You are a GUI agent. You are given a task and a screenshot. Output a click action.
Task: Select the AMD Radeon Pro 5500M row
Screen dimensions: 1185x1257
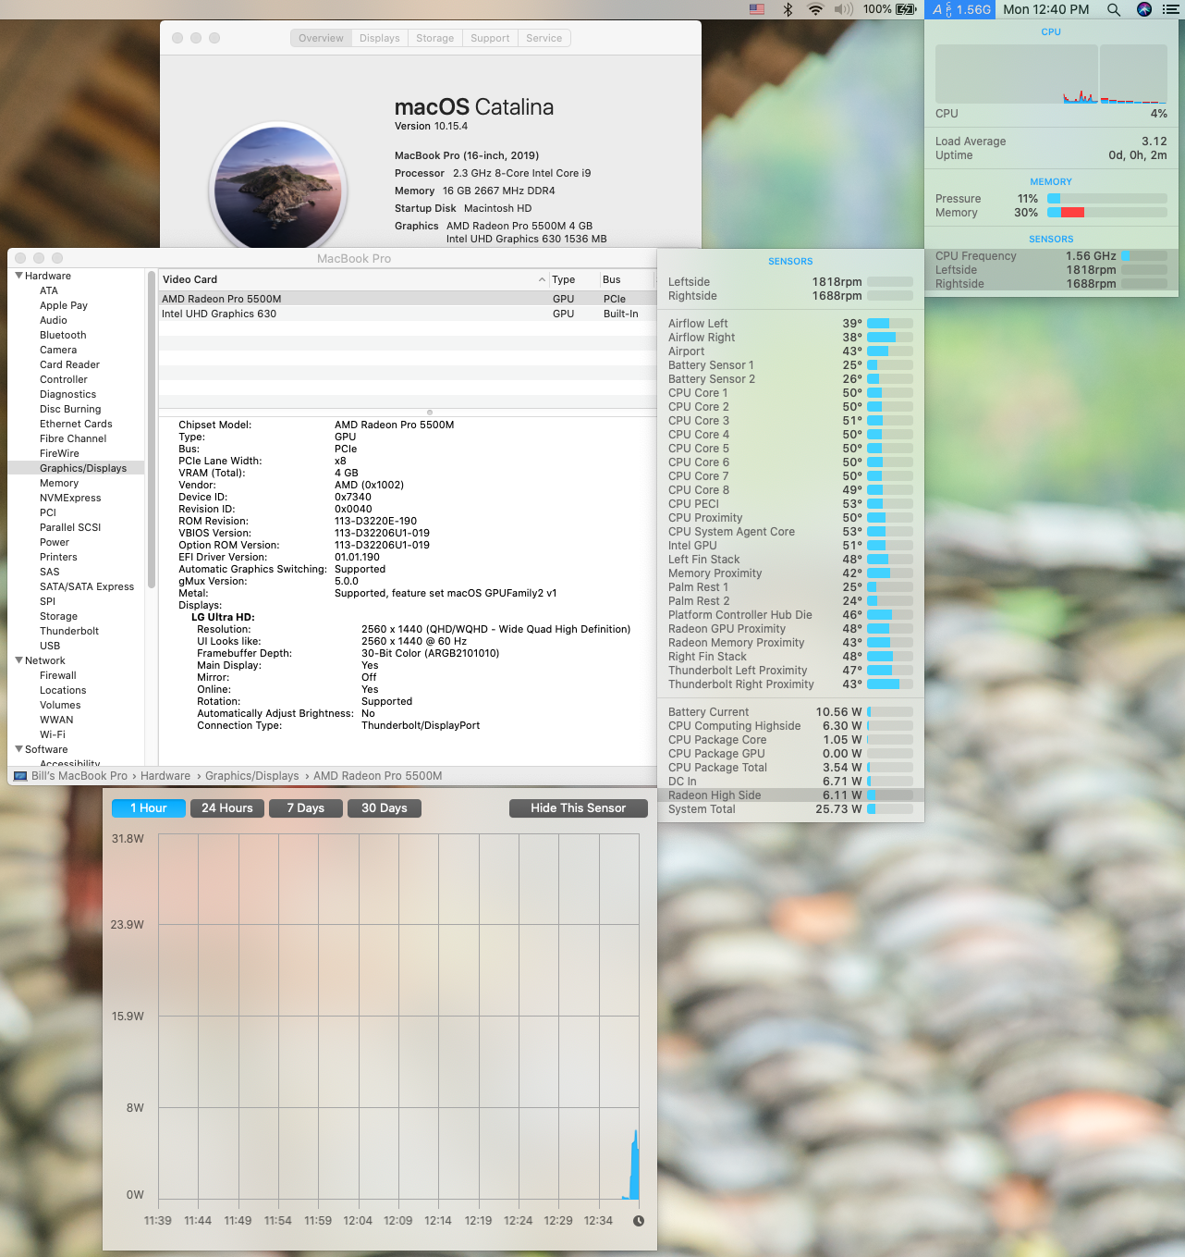pos(407,299)
